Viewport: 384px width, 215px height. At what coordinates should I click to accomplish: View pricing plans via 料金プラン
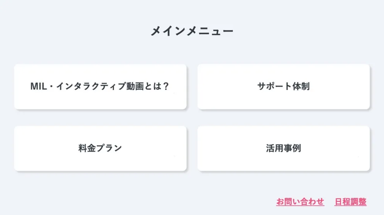tap(100, 148)
